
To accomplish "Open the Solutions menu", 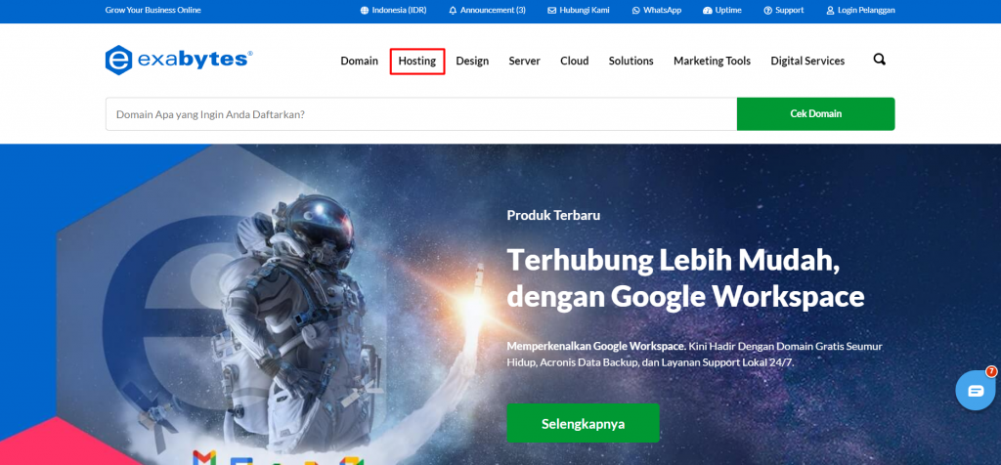I will (631, 61).
